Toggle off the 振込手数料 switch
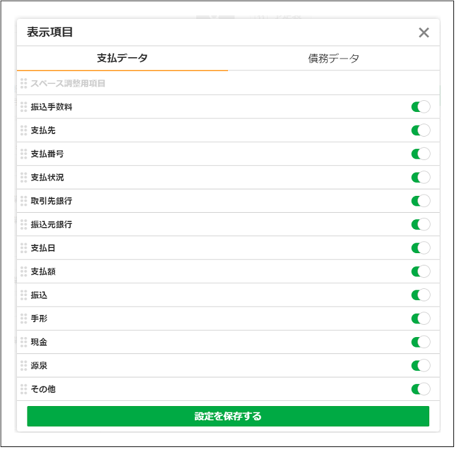This screenshot has width=456, height=449. point(420,107)
